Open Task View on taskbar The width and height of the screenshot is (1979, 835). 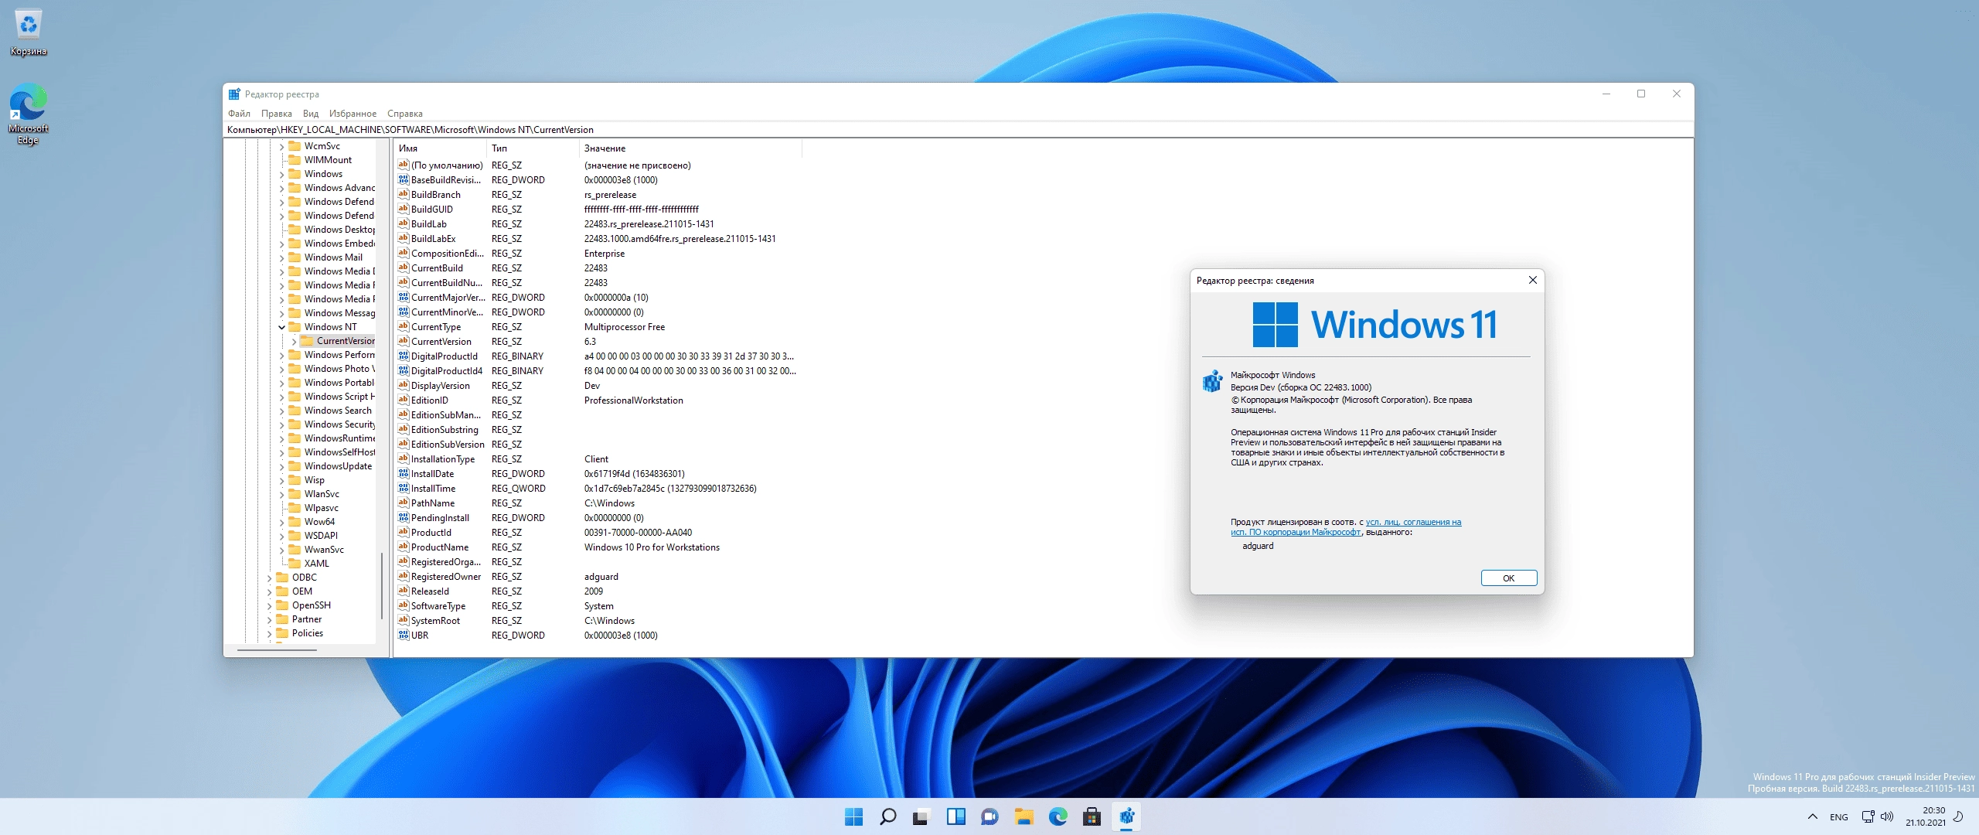pyautogui.click(x=921, y=816)
